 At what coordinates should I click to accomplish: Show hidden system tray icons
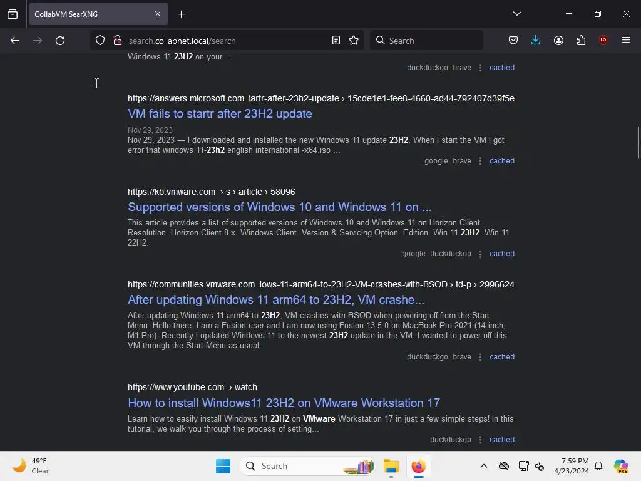point(484,466)
